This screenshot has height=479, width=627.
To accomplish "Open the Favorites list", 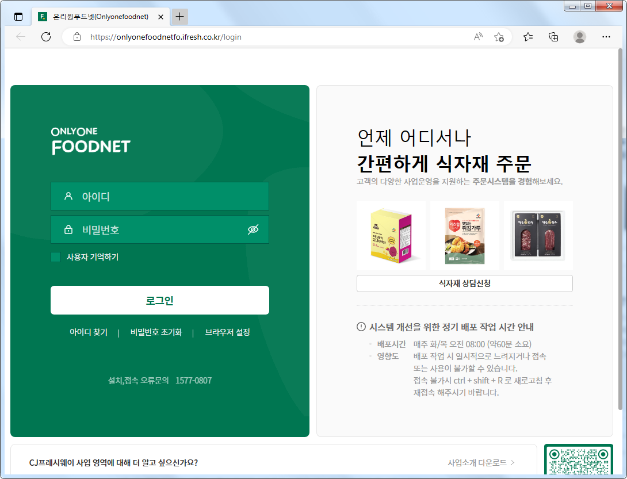I will click(528, 37).
